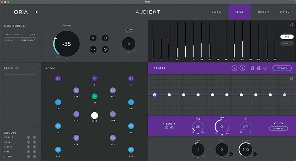Click the Crossover knob showing 100
Screen dimensions: 296x161
point(246,150)
